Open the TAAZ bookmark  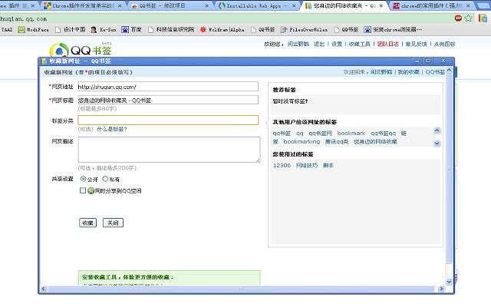pyautogui.click(x=7, y=30)
